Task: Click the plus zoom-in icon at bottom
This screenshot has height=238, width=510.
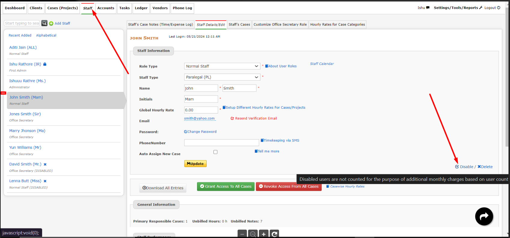Action: (263, 234)
